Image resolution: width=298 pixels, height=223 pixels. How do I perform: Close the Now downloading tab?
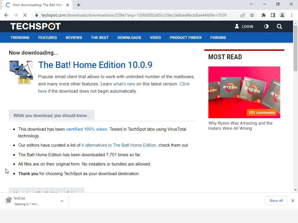pos(68,5)
